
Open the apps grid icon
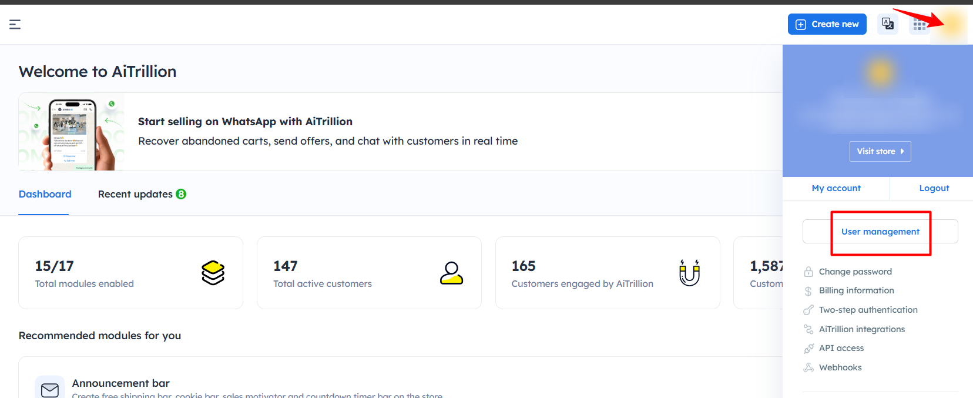919,25
